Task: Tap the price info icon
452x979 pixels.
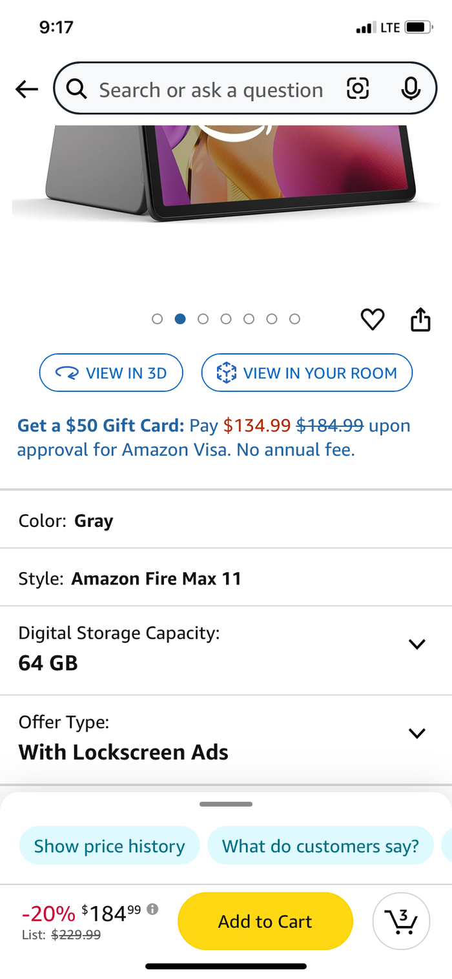Action: coord(152,909)
